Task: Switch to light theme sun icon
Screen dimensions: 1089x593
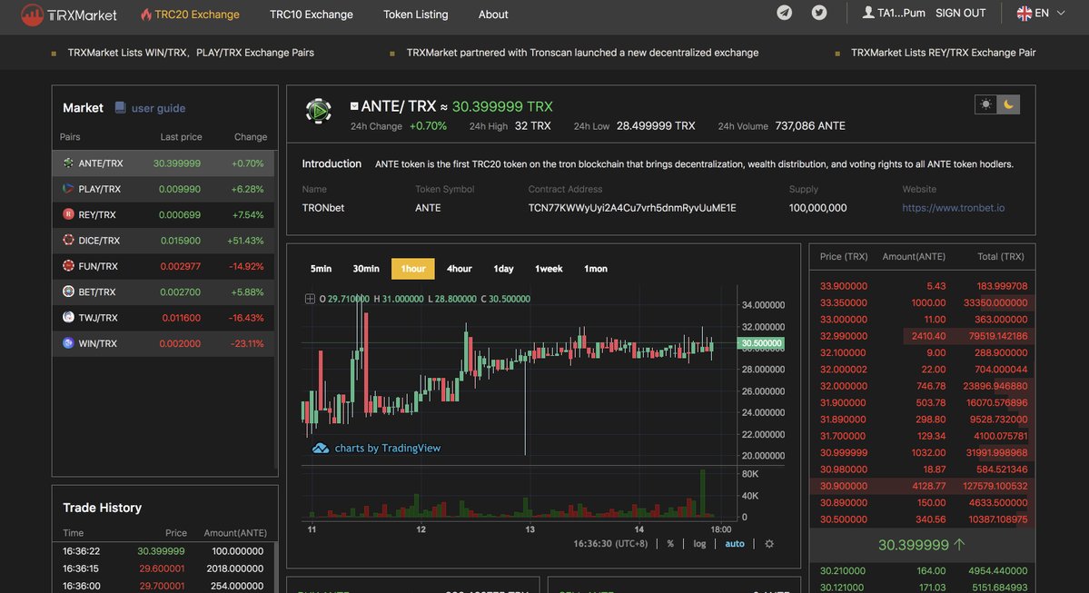Action: click(x=985, y=104)
